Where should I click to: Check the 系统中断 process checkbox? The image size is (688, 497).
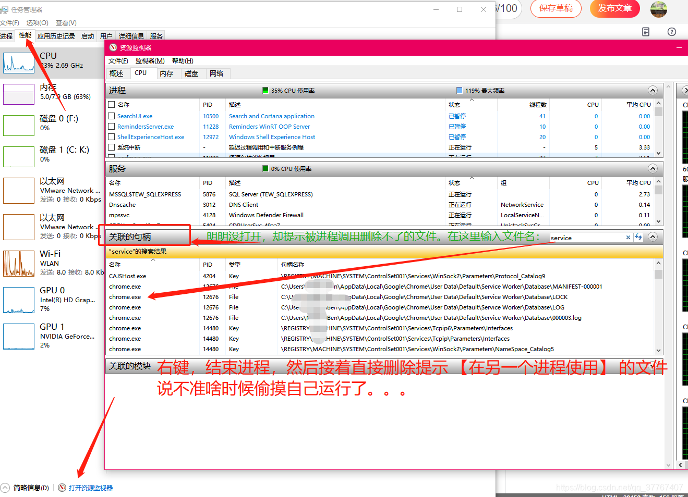111,147
